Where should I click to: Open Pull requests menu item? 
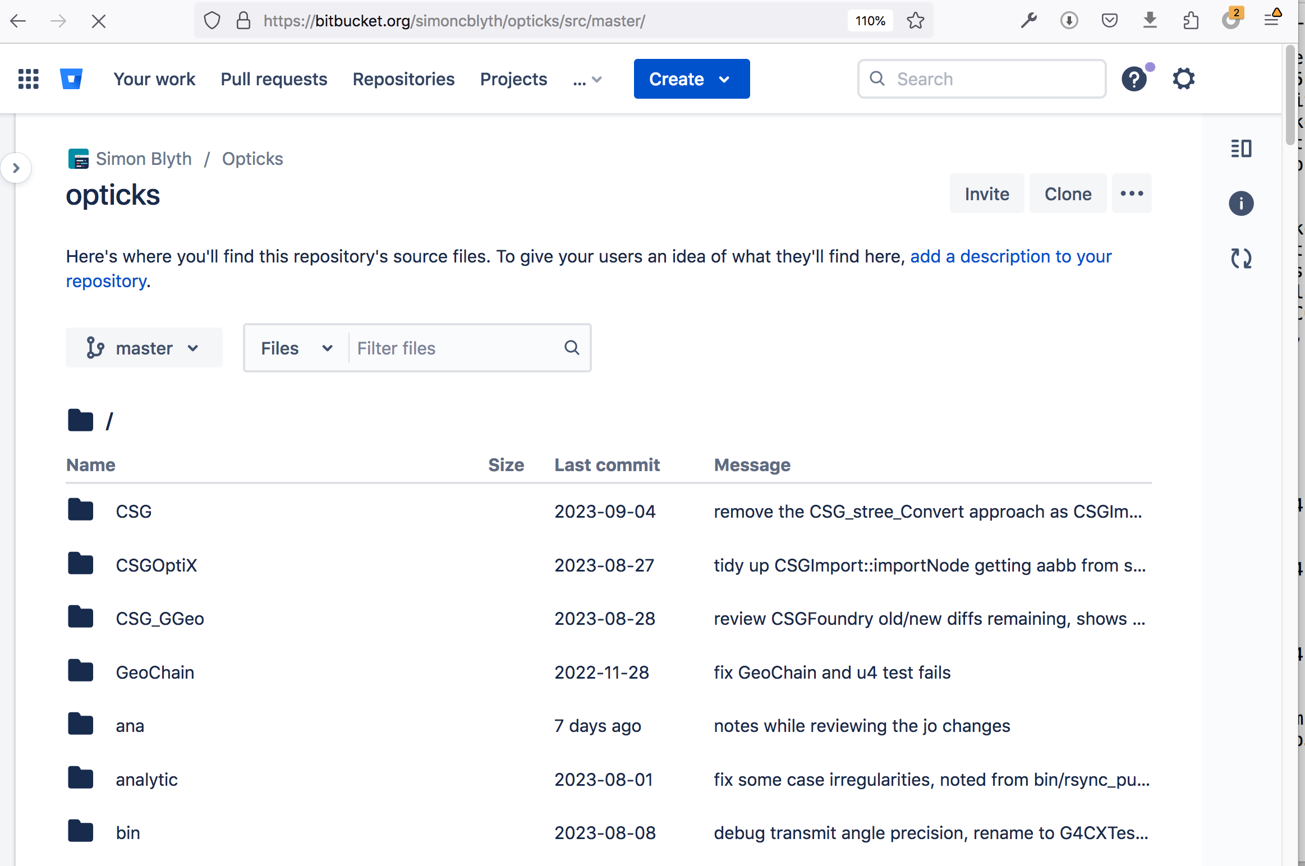pyautogui.click(x=273, y=79)
